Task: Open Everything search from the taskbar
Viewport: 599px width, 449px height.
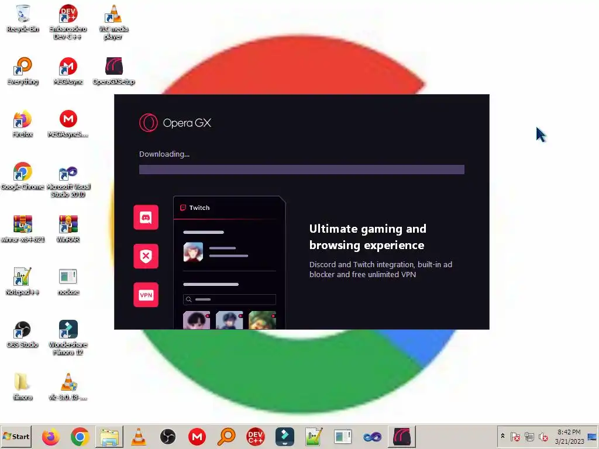Action: pos(226,437)
